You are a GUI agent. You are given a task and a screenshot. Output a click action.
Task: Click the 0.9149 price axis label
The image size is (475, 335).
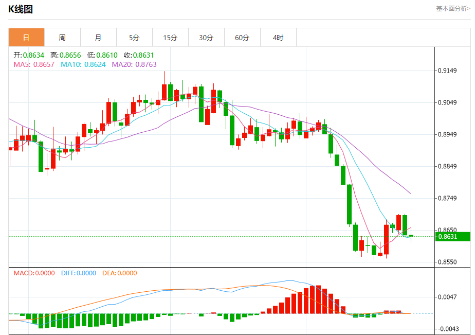coord(447,70)
